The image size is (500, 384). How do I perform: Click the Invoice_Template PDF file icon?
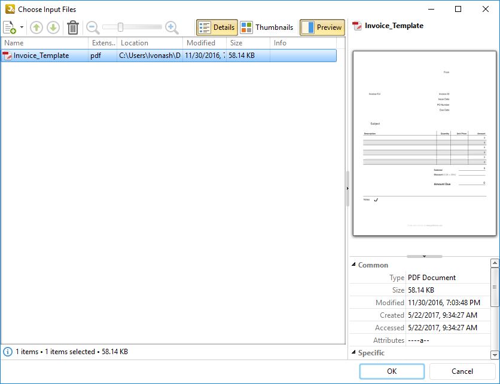(9, 55)
